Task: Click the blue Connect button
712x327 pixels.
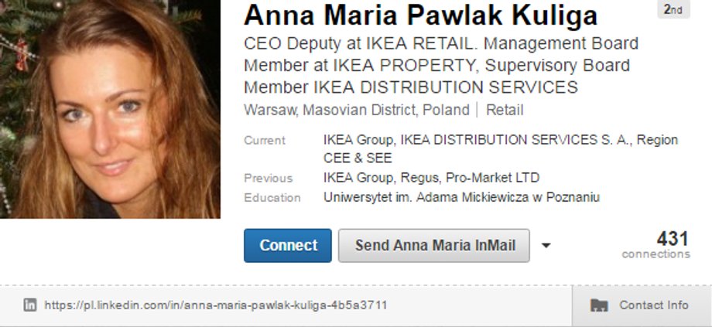Action: (x=287, y=245)
